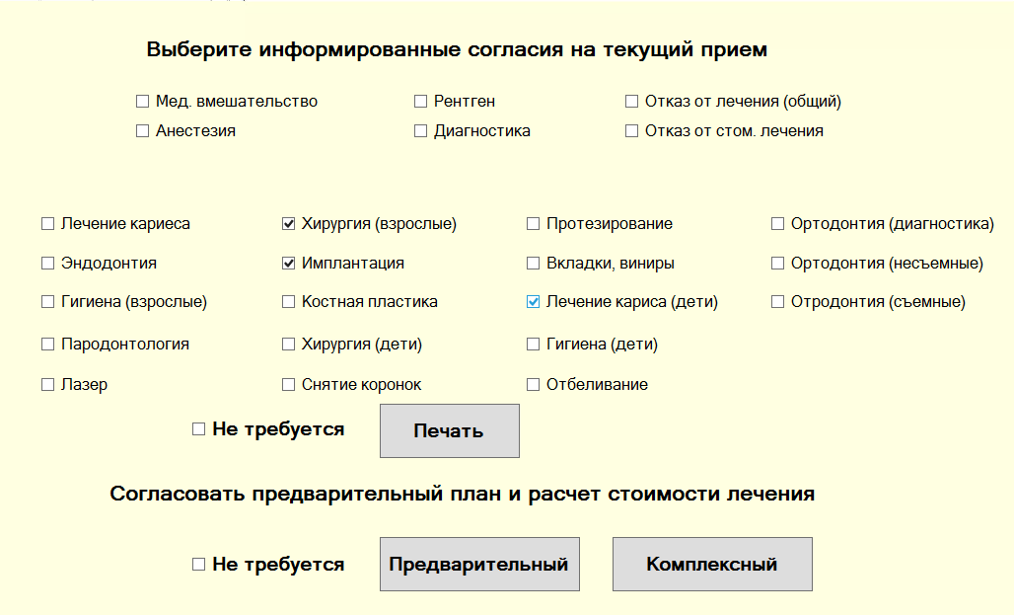Uncheck the Хирургия (взрослые) checkbox

(x=288, y=224)
